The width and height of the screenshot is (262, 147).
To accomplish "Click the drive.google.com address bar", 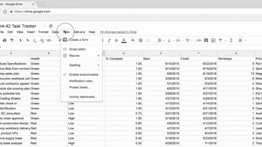I will point(135,11).
